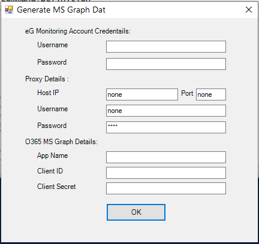Click the dialog's title bar app icon
The image size is (259, 244).
click(x=9, y=10)
